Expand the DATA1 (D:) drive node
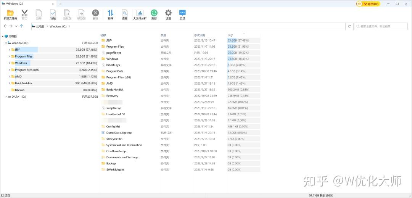 click(6, 97)
